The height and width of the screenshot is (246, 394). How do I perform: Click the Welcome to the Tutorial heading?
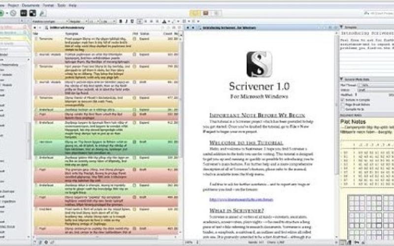[x=246, y=143]
